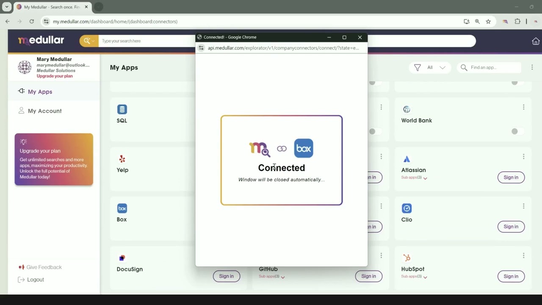Viewport: 542px width, 305px height.
Task: Click the Upgrade your plan promo card
Action: tap(54, 159)
